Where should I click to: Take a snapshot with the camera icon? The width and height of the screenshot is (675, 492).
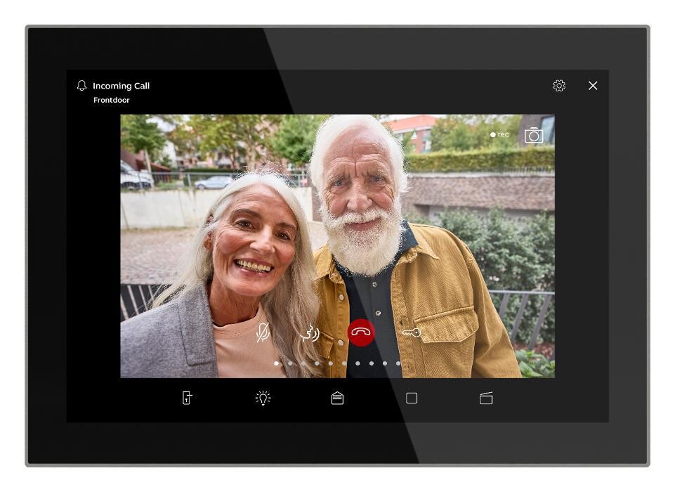(x=534, y=136)
